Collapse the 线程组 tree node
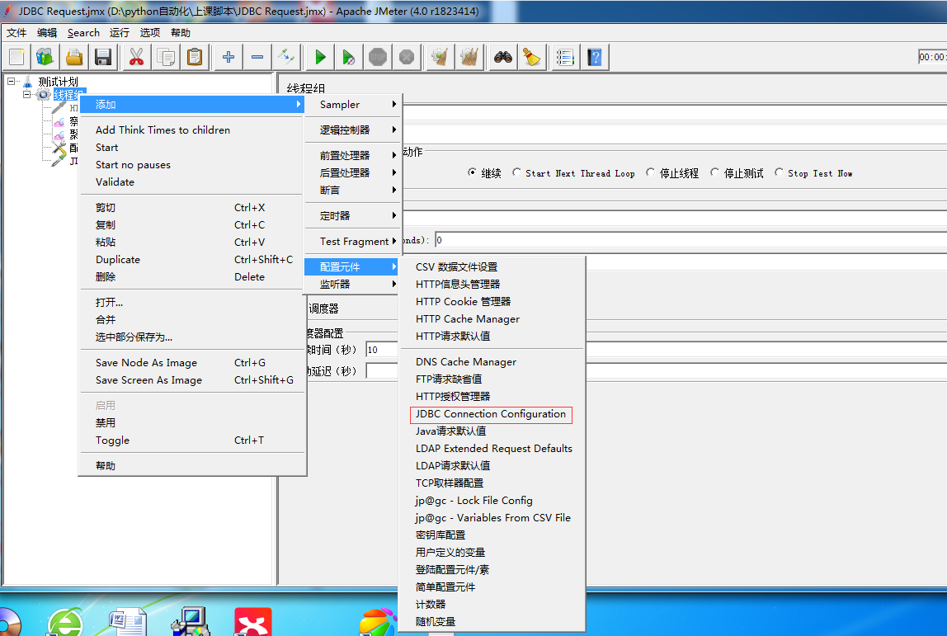The image size is (947, 636). pyautogui.click(x=26, y=94)
